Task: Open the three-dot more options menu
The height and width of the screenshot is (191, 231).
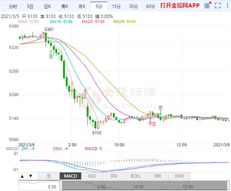Action: coord(227,5)
